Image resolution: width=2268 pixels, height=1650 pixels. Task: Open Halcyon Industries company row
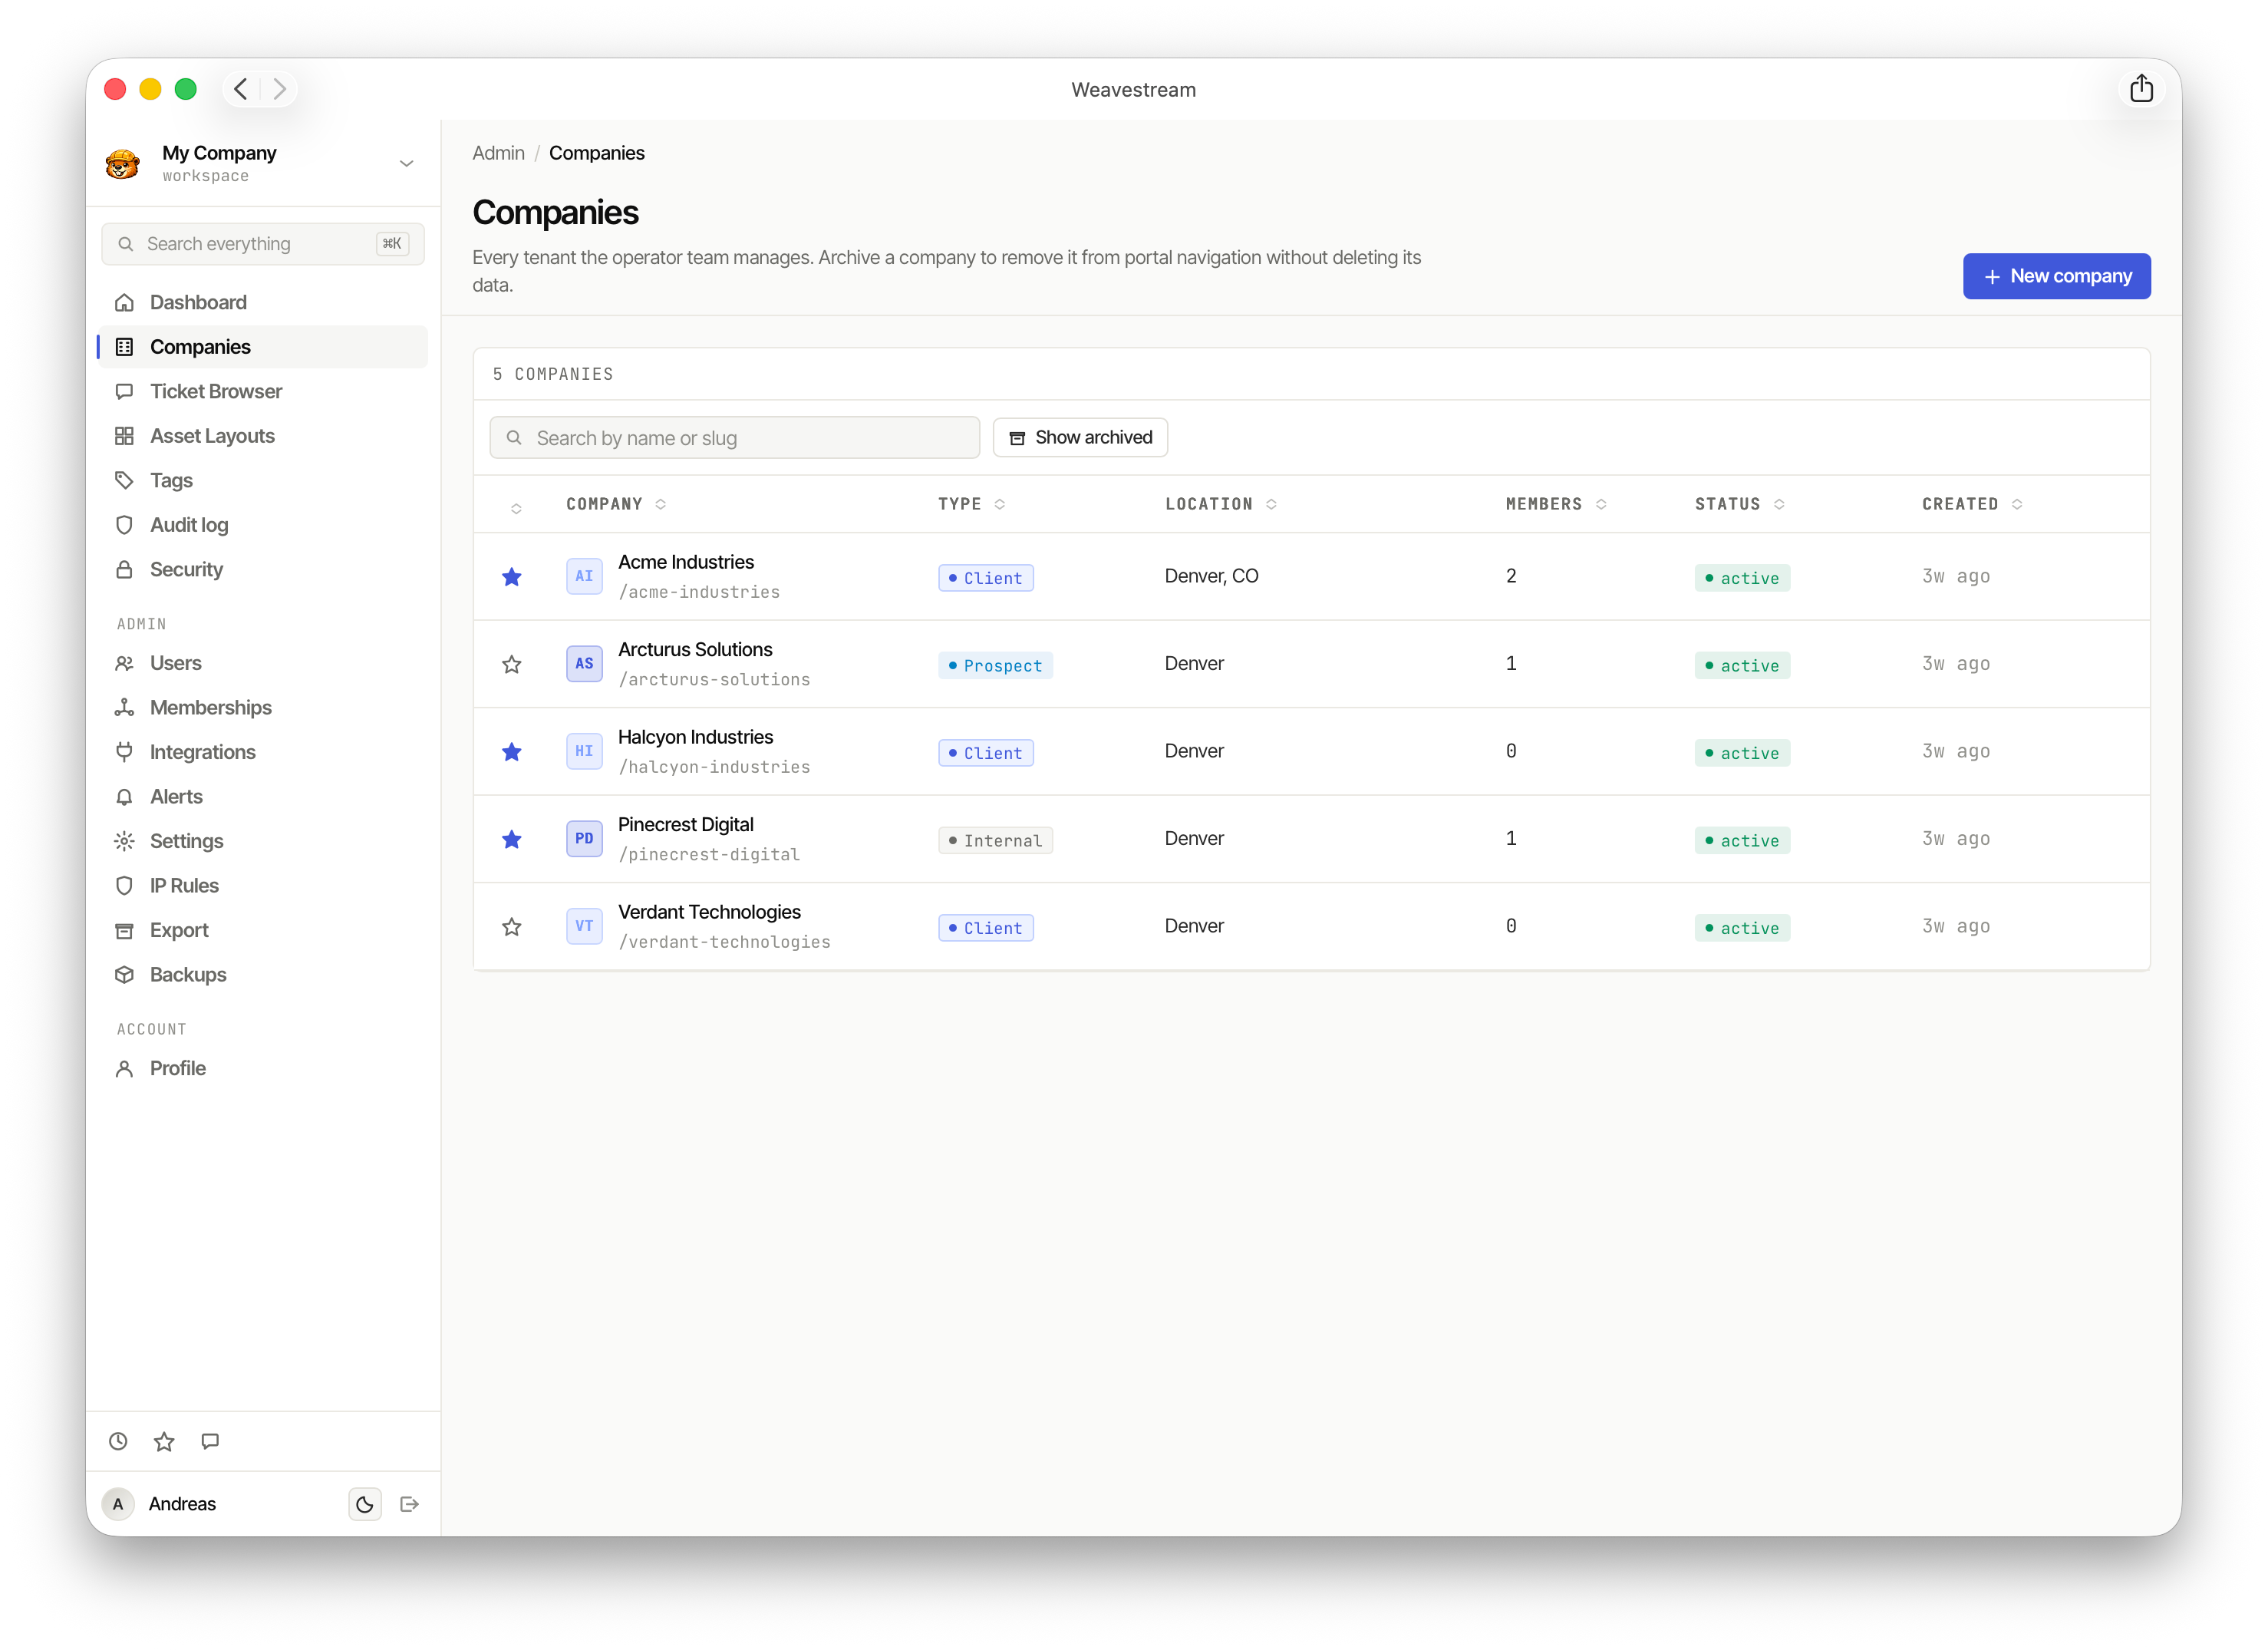click(x=1311, y=752)
